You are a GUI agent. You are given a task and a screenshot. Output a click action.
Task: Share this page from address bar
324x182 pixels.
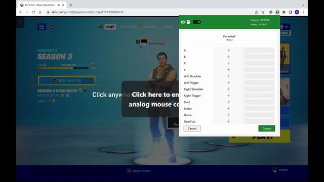256,12
